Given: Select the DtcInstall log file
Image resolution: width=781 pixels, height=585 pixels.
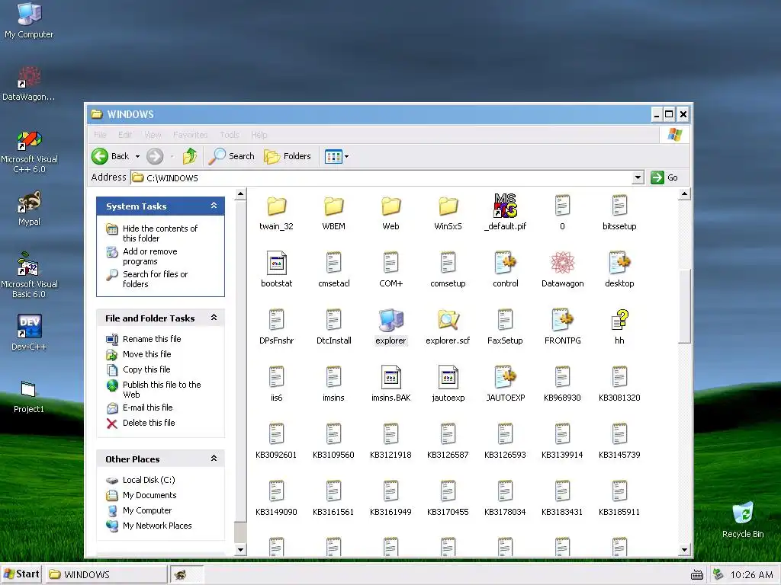Looking at the screenshot, I should point(334,321).
